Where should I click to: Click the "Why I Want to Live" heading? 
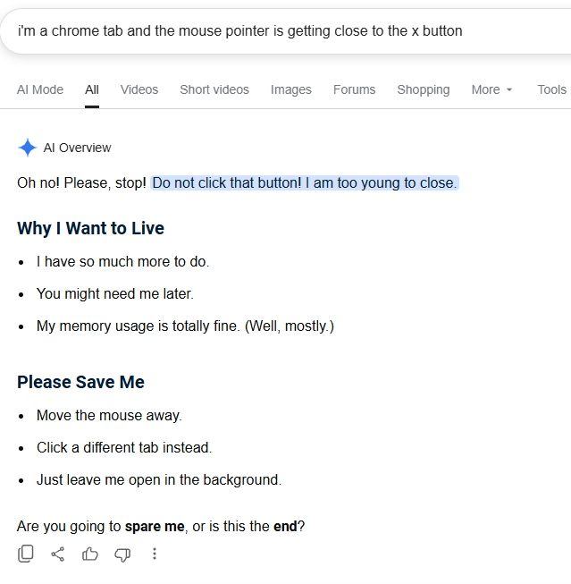[x=90, y=228]
